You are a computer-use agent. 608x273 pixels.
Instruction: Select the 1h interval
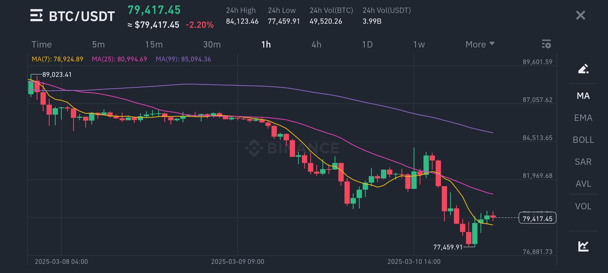(x=266, y=44)
